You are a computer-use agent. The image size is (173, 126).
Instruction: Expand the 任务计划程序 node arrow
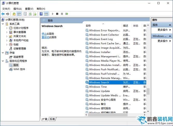coord(7,28)
